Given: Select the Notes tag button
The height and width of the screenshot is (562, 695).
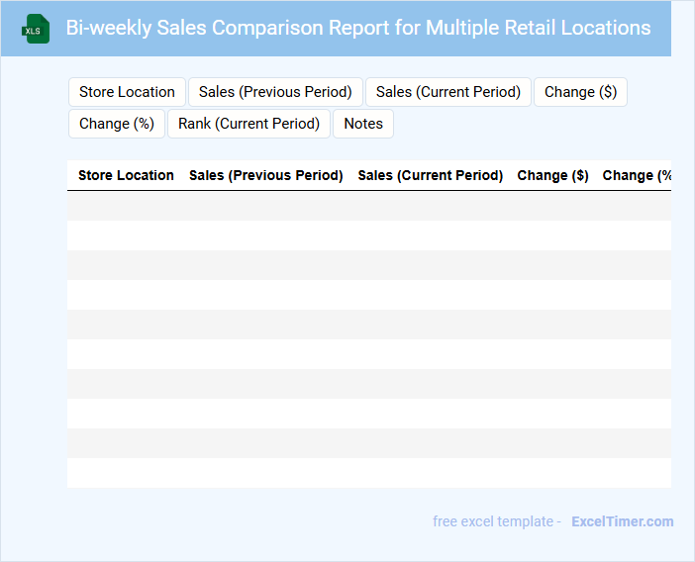Looking at the screenshot, I should tap(363, 124).
